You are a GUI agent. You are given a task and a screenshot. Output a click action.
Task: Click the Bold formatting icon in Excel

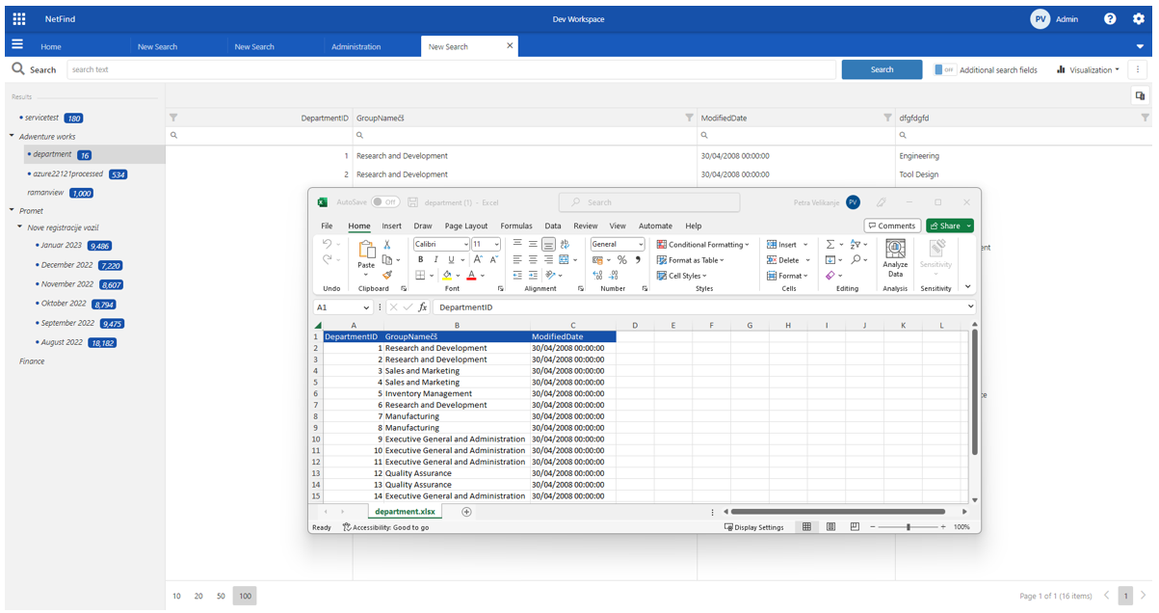420,260
